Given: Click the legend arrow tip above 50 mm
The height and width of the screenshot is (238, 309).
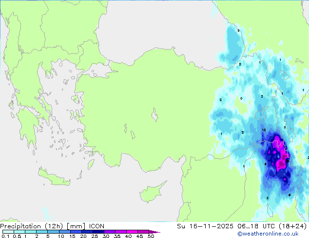Looking at the screenshot, I should [x=155, y=232].
